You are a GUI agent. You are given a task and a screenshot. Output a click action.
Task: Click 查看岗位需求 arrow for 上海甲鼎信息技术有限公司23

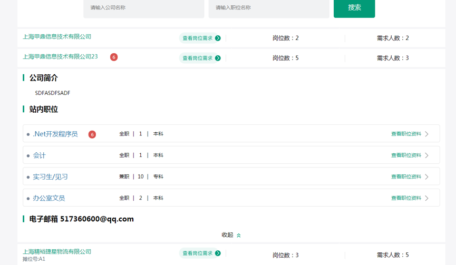point(218,58)
